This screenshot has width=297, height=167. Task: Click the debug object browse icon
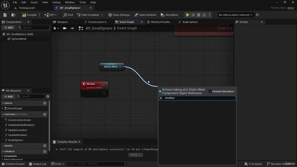tap(258, 15)
